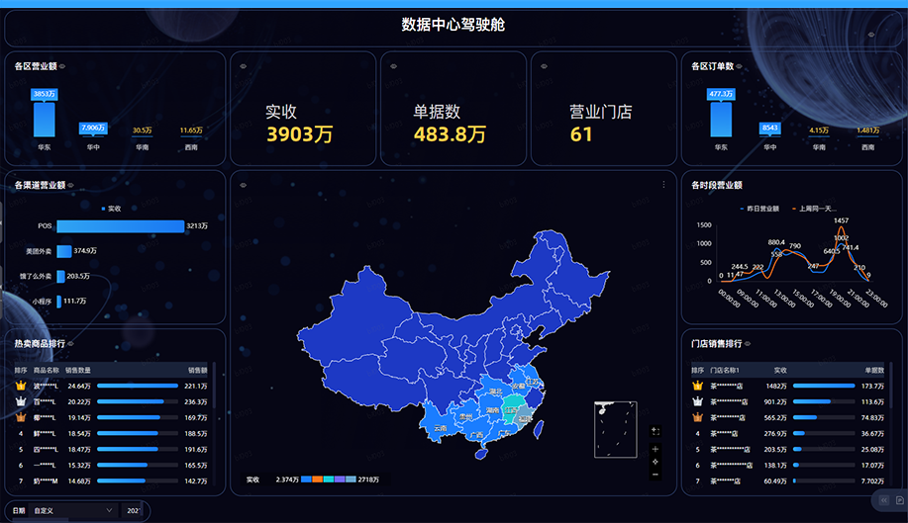Click the 7,906万 华中 bar label

[x=93, y=128]
